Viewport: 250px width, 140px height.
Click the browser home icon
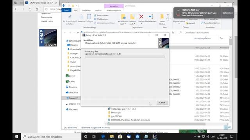[x=37, y=9]
